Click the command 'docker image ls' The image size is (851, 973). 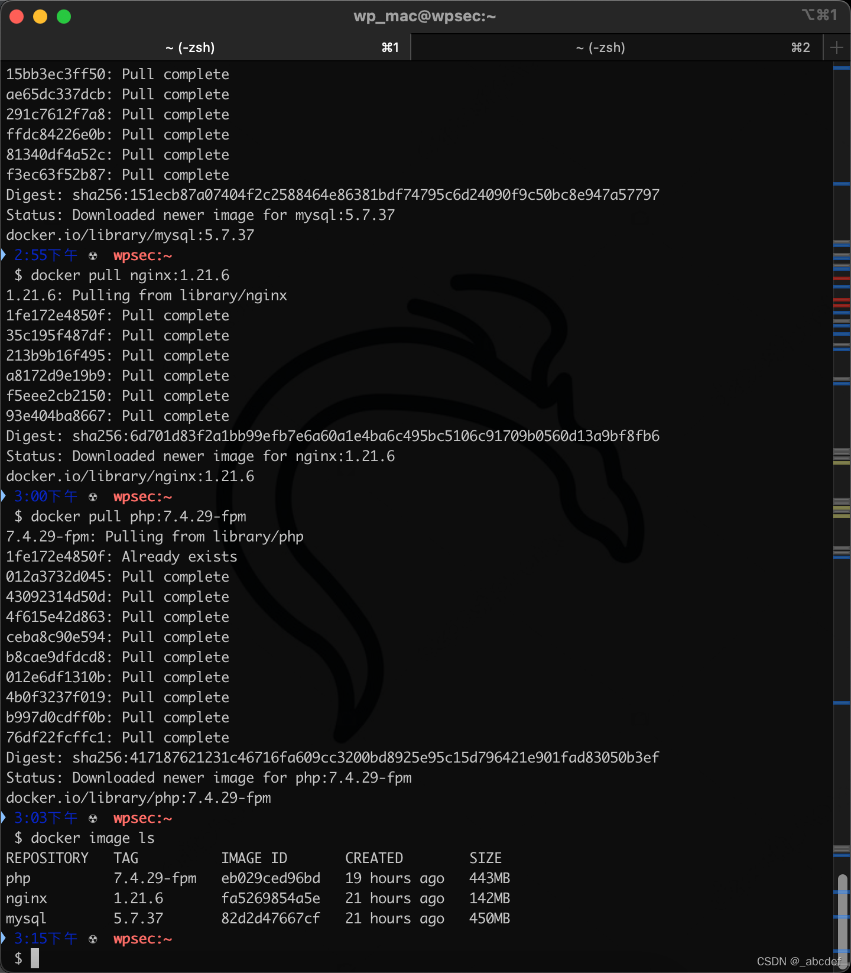[x=93, y=838]
